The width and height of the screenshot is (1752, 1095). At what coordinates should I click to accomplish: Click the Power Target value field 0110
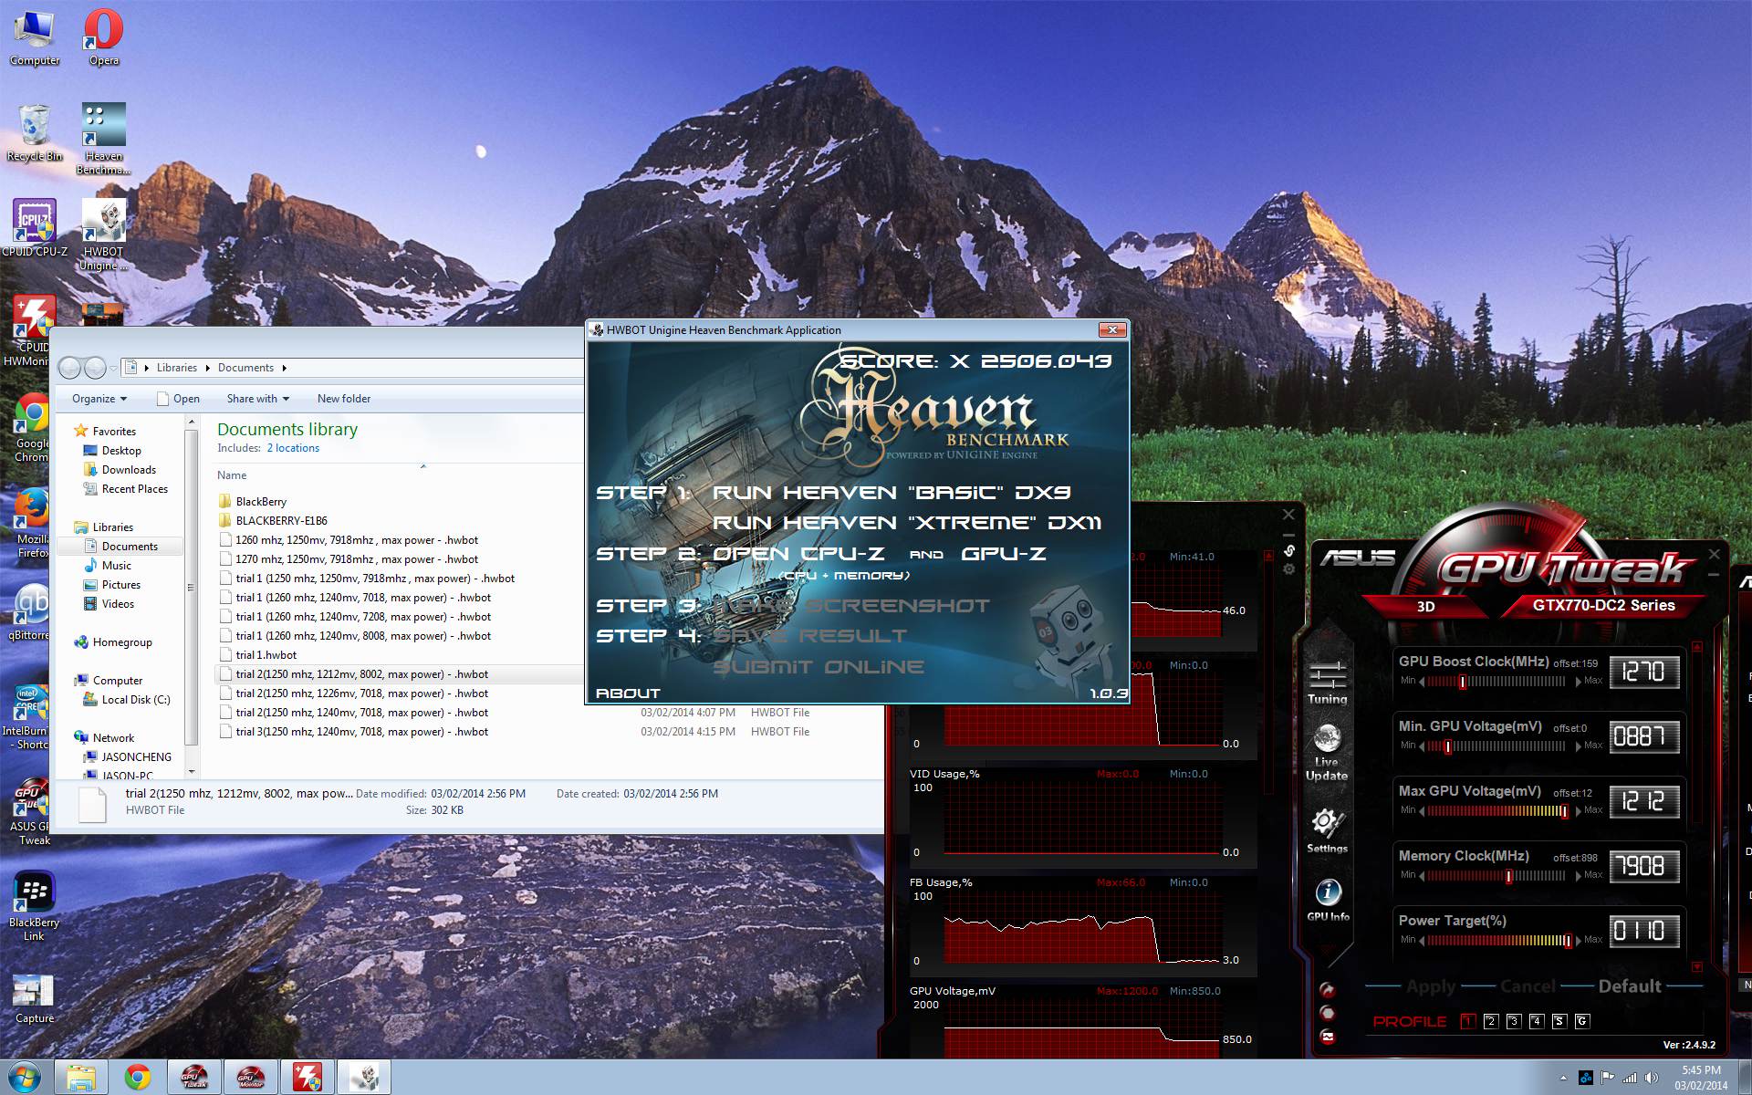[x=1643, y=931]
